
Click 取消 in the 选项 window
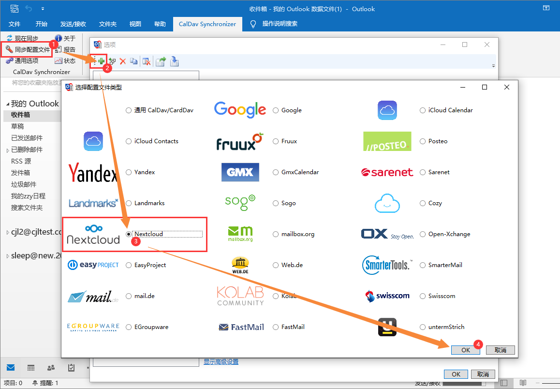(x=483, y=374)
